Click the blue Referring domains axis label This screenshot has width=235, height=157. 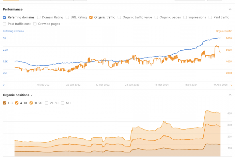coord(13,31)
